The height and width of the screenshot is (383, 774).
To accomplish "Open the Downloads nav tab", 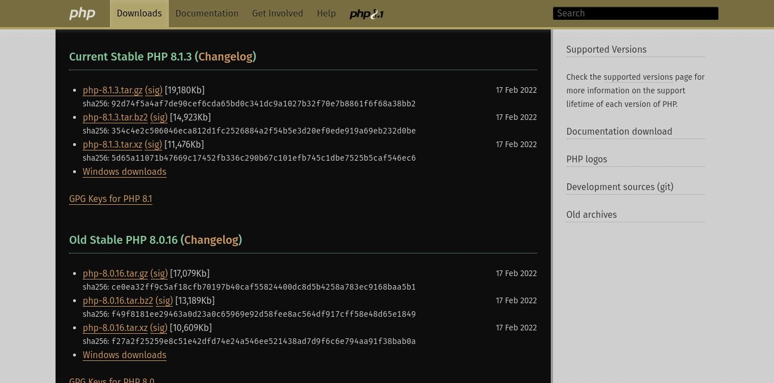I will (x=139, y=14).
